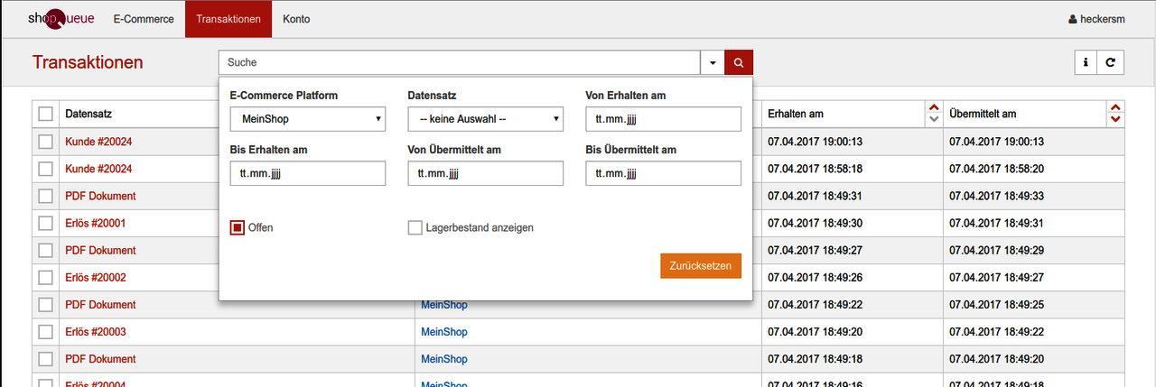Select checkbox of PDF Dokument row 18:49:22
Image resolution: width=1156 pixels, height=387 pixels.
pos(45,305)
